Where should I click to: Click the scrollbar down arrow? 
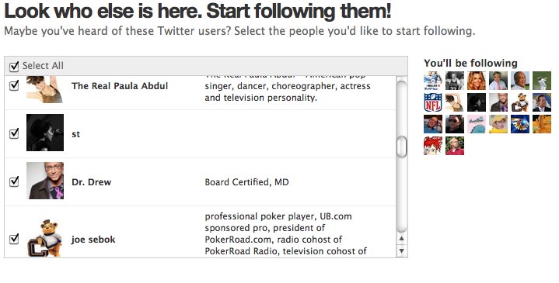tap(402, 251)
